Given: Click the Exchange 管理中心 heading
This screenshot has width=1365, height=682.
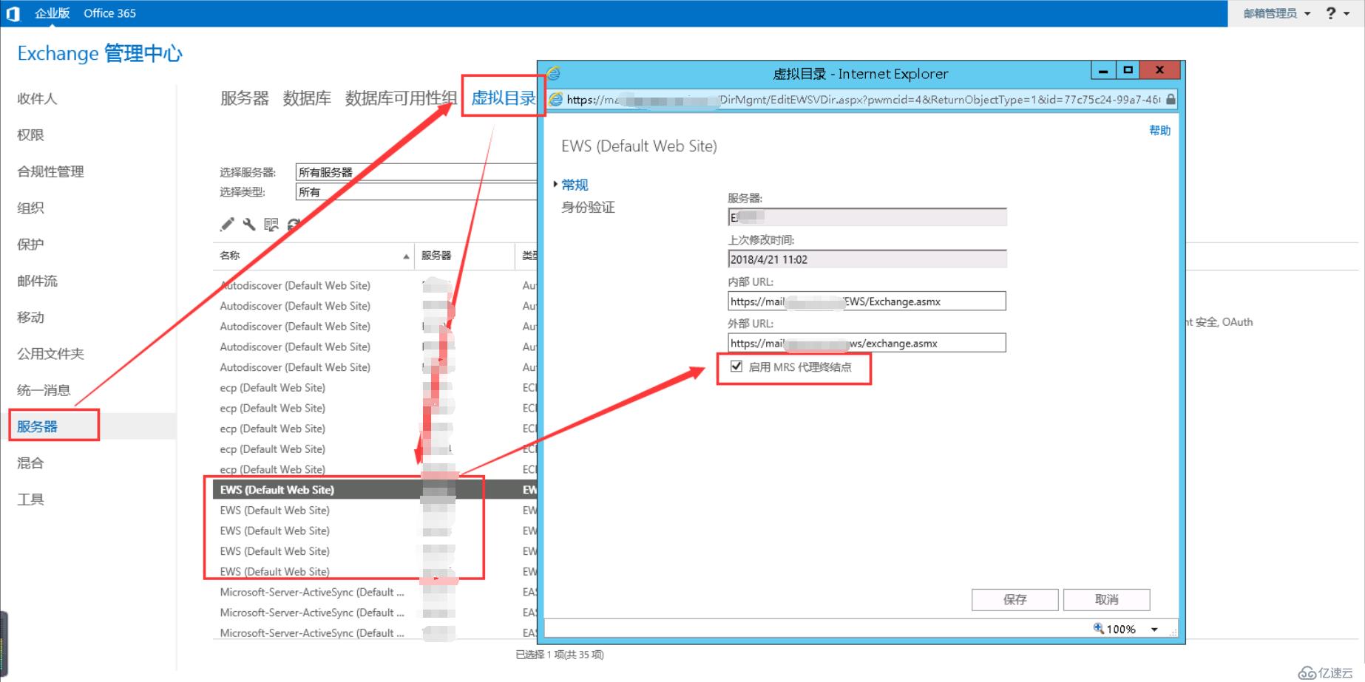Looking at the screenshot, I should click(100, 53).
